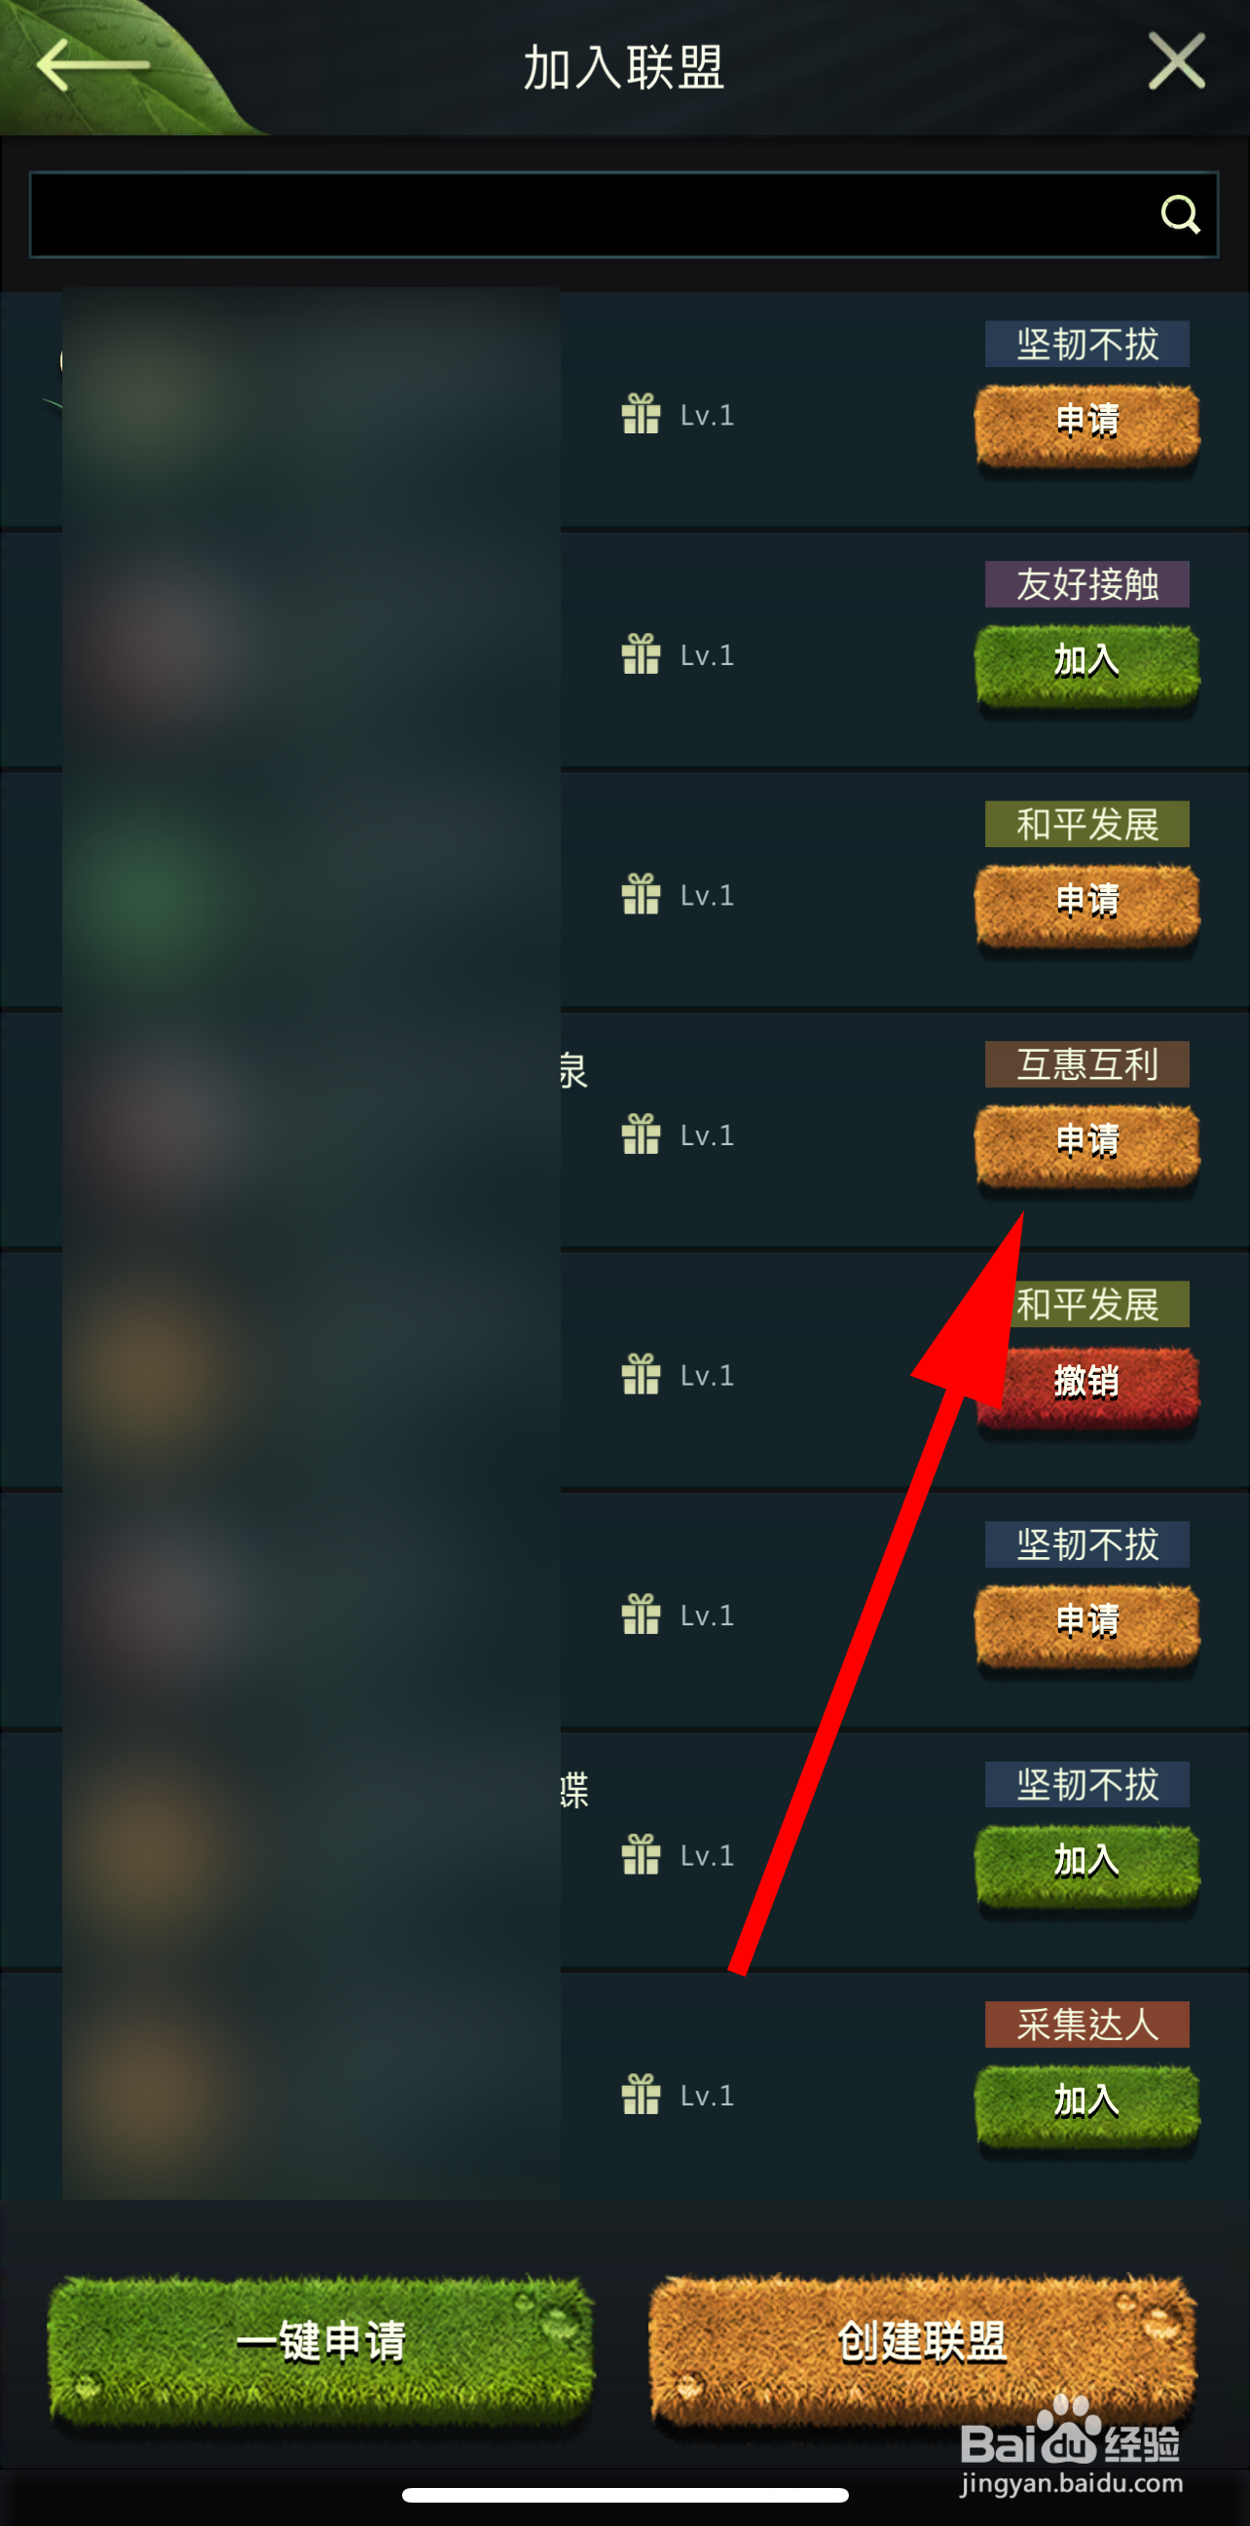Screen dimensions: 1250x2526
Task: Join the 坚韧不拔 alliance with green button
Action: coord(1087,1862)
